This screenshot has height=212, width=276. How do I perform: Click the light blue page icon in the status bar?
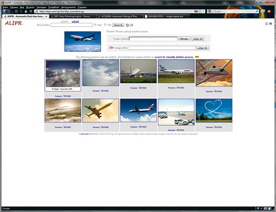269,209
